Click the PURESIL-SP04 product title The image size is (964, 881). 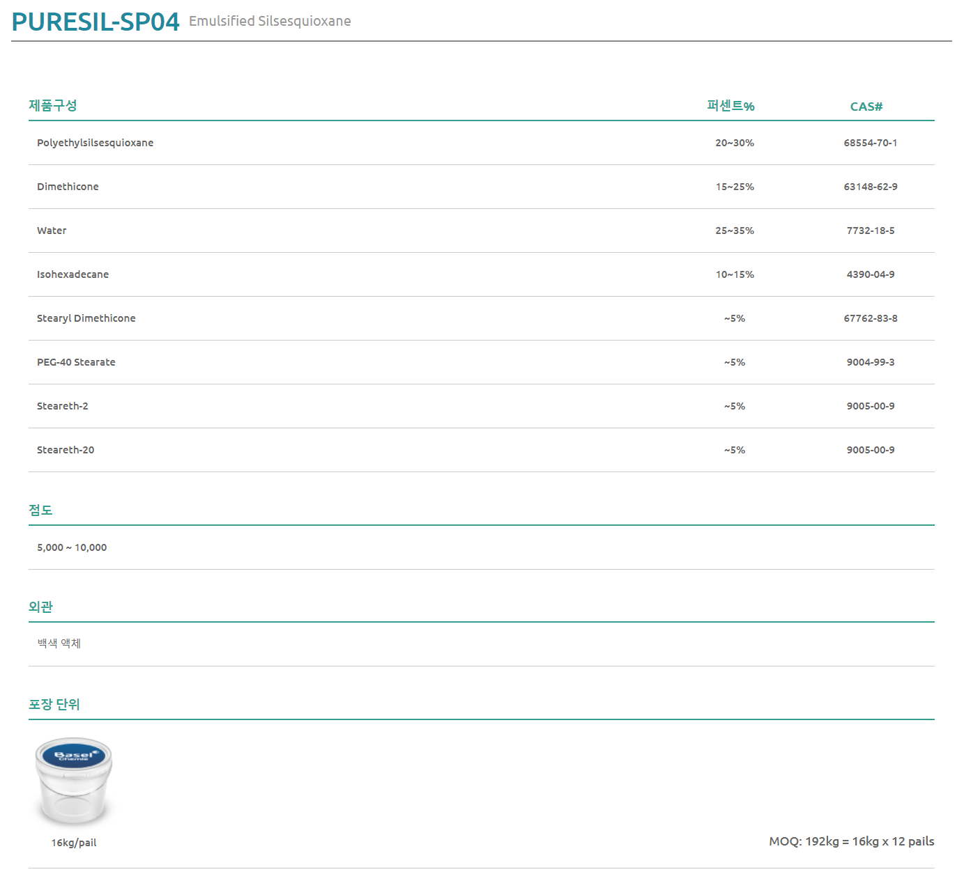(x=95, y=22)
